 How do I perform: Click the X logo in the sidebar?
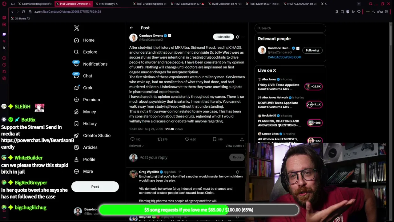click(x=77, y=28)
